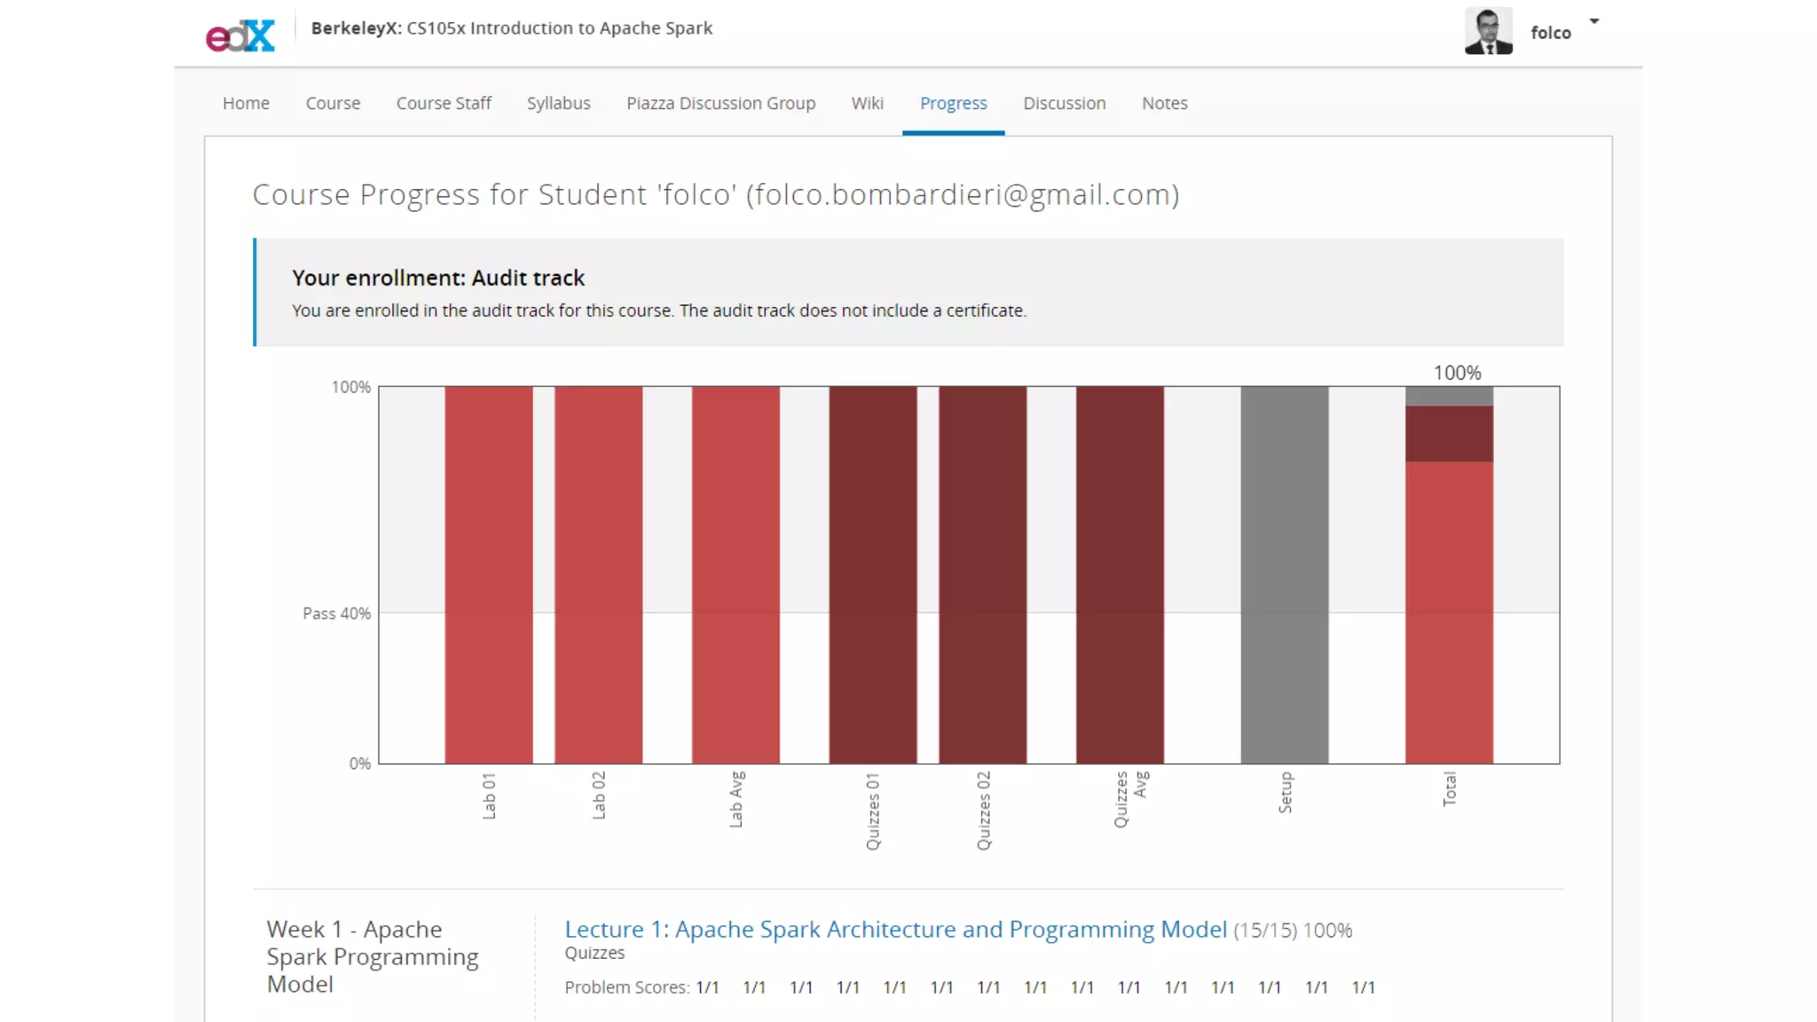
Task: Open the Home tab
Action: pyautogui.click(x=246, y=103)
